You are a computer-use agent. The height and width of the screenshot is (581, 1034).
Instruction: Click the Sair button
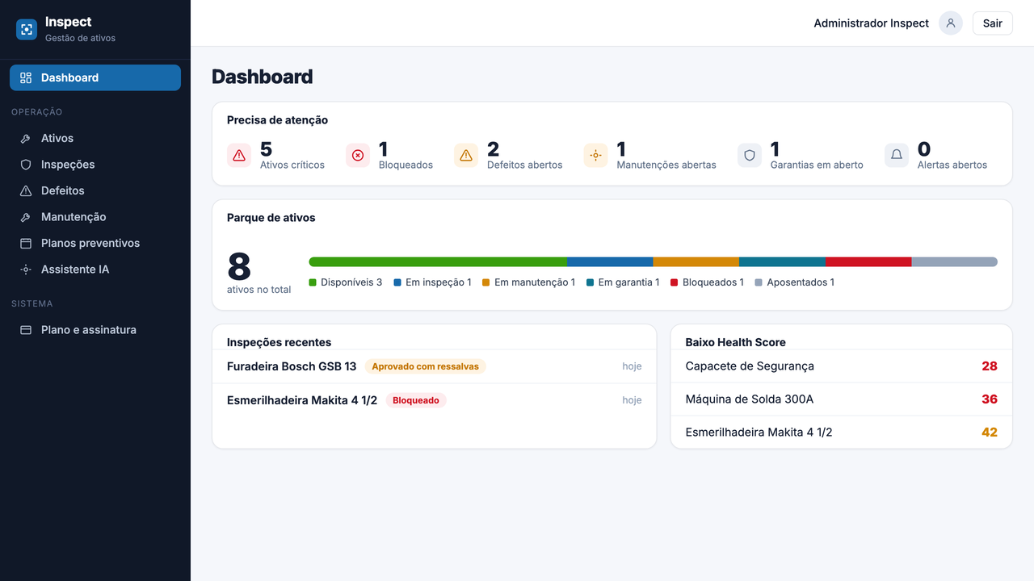(x=993, y=23)
